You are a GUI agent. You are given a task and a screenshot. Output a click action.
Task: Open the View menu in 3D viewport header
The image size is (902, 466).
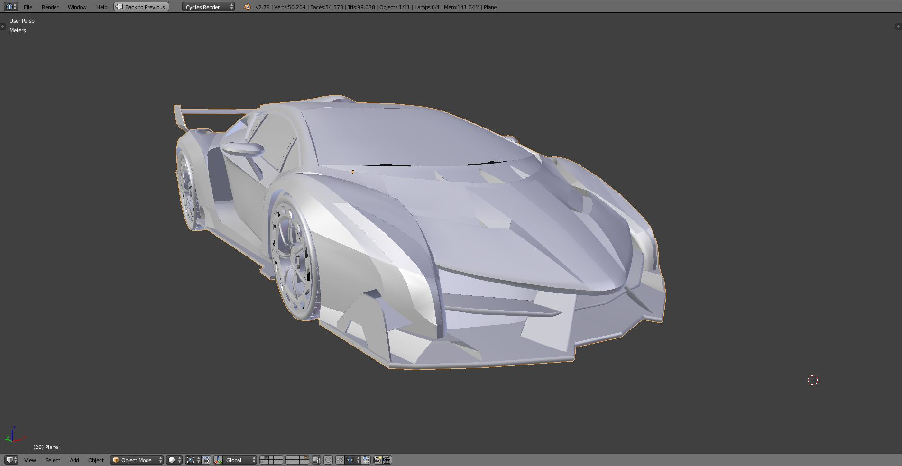click(30, 460)
